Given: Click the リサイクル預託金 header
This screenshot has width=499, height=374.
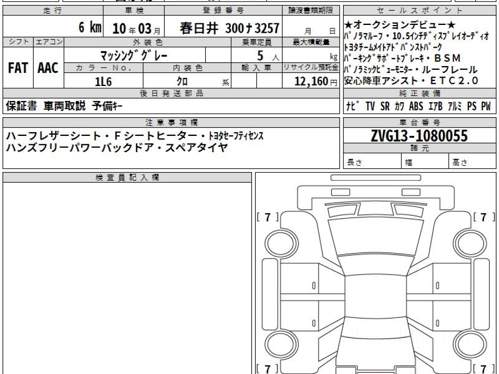Looking at the screenshot, I should 311,67.
